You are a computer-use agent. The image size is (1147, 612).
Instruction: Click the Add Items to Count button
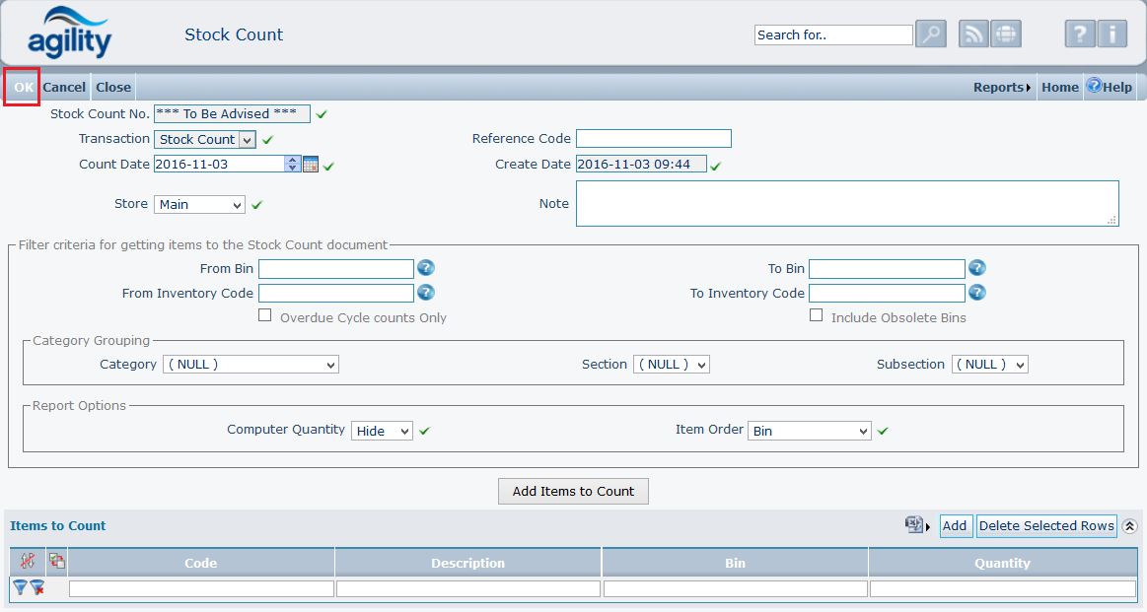[573, 491]
